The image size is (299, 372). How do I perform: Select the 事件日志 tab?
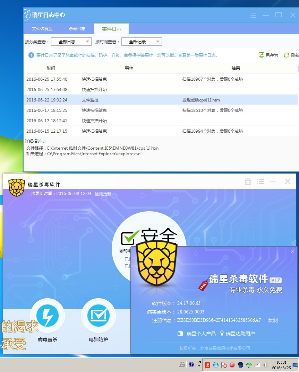[x=111, y=29]
